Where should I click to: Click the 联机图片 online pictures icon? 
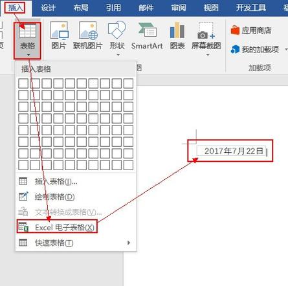(x=88, y=30)
